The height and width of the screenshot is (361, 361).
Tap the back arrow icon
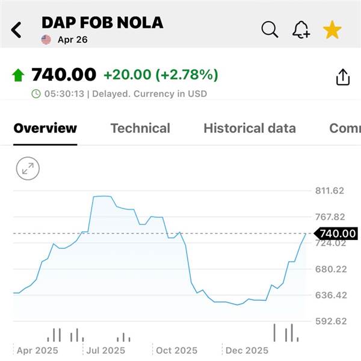[16, 29]
